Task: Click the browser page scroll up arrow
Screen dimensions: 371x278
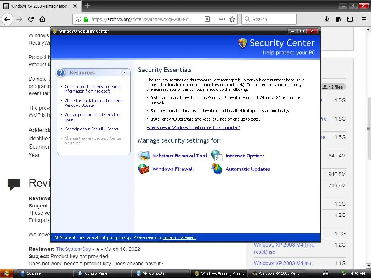Action: [368, 30]
